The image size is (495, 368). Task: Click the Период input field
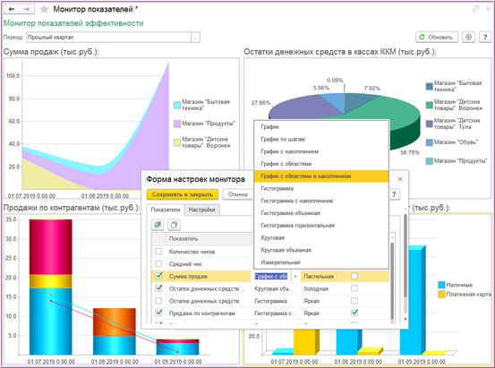click(x=109, y=38)
